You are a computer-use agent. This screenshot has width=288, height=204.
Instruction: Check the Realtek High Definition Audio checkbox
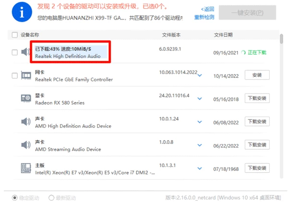click(15, 52)
